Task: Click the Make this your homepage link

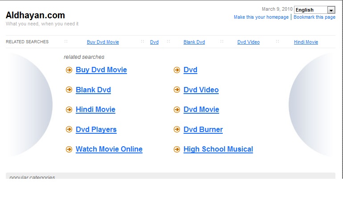Action: (261, 17)
